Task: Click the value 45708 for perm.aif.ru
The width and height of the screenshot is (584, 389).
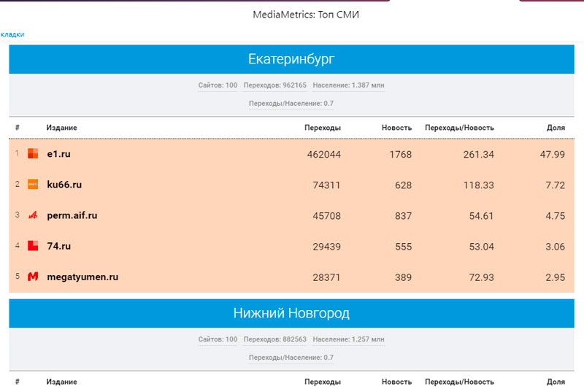Action: coord(326,216)
